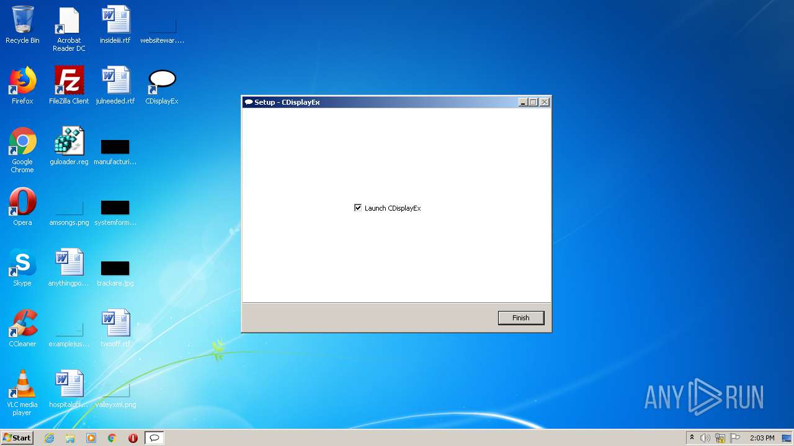
Task: Open Skype desktop shortcut
Action: click(22, 268)
